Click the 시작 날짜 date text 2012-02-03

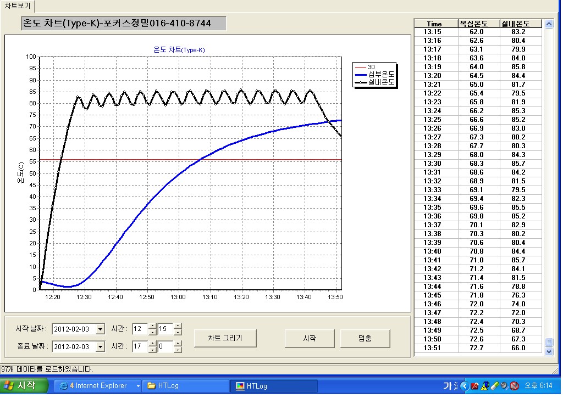coord(71,329)
